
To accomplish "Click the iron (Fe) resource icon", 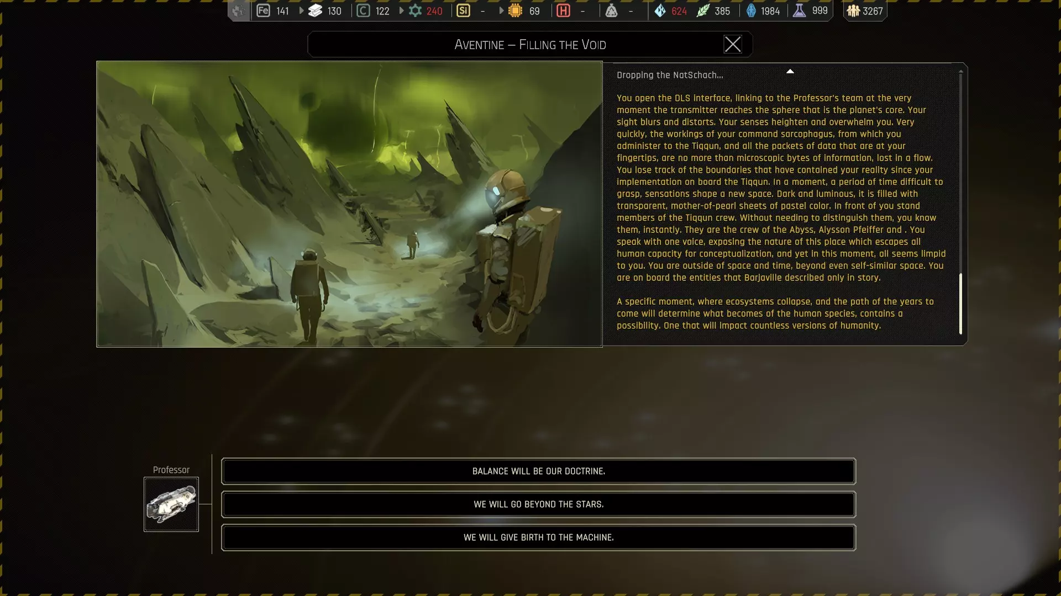I will coord(263,10).
